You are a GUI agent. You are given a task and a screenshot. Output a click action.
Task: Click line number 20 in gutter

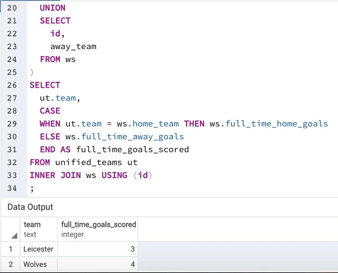click(x=12, y=8)
